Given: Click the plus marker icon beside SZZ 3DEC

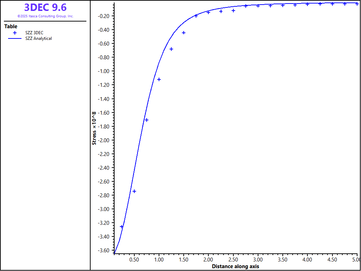Looking at the screenshot, I should point(15,32).
